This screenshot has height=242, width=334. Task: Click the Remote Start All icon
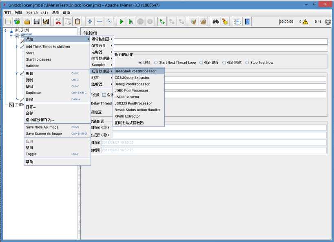point(162,22)
